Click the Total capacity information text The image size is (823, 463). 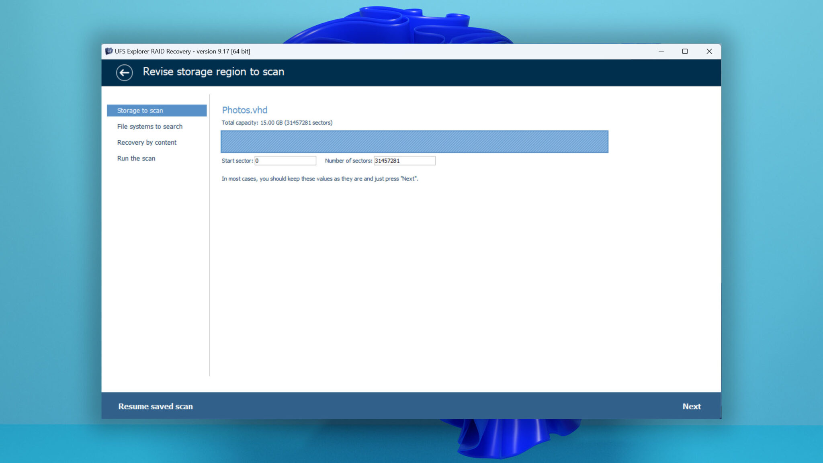click(x=276, y=123)
